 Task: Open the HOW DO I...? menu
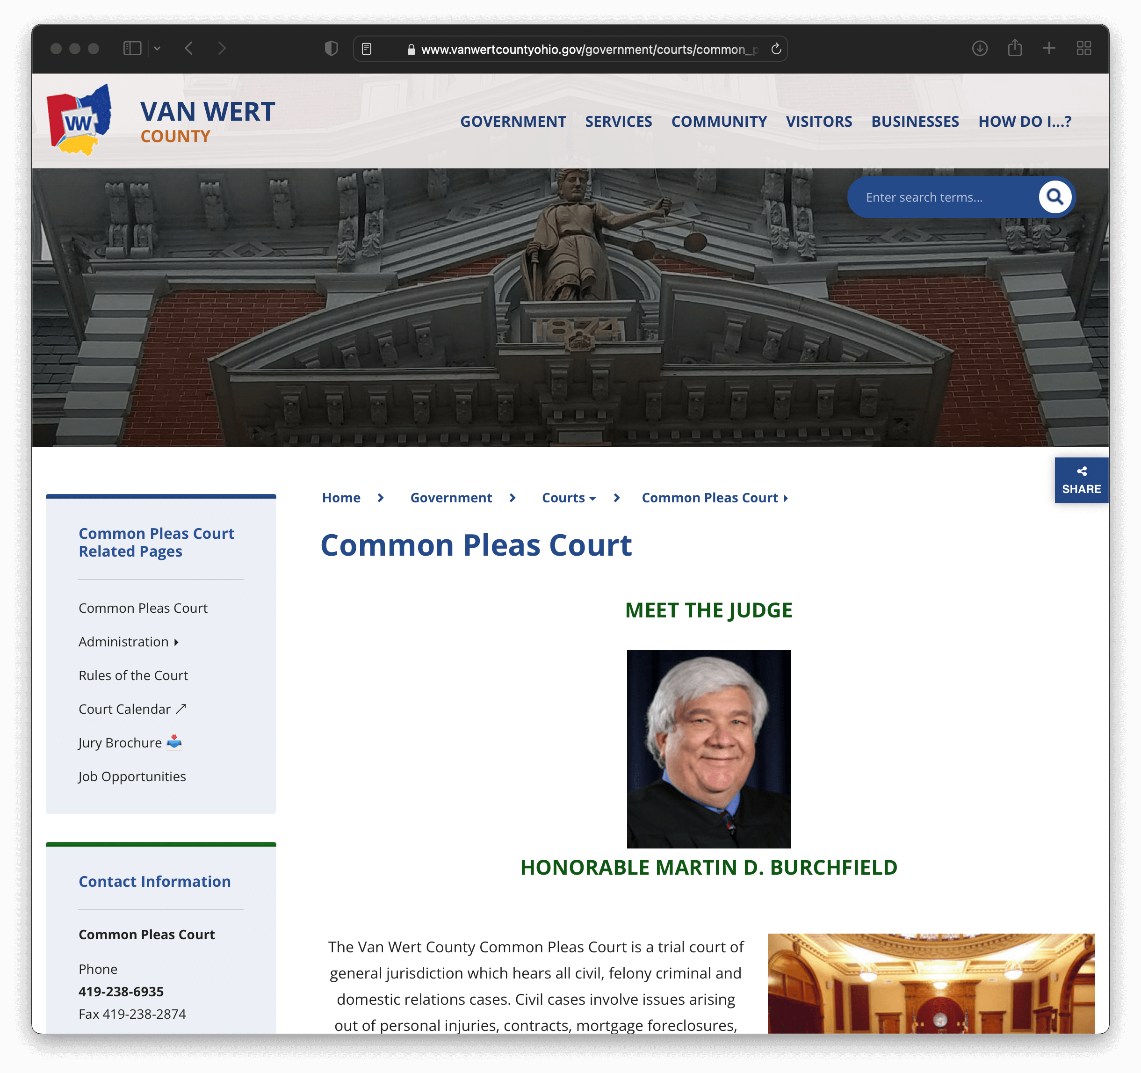pos(1025,121)
